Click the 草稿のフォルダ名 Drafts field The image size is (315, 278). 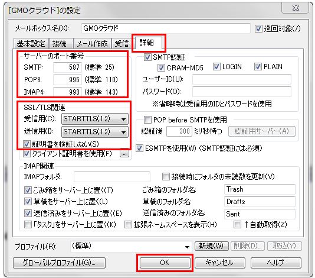click(260, 202)
